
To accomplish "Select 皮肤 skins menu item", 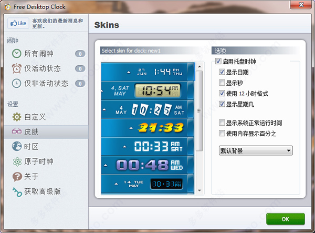I will click(46, 132).
